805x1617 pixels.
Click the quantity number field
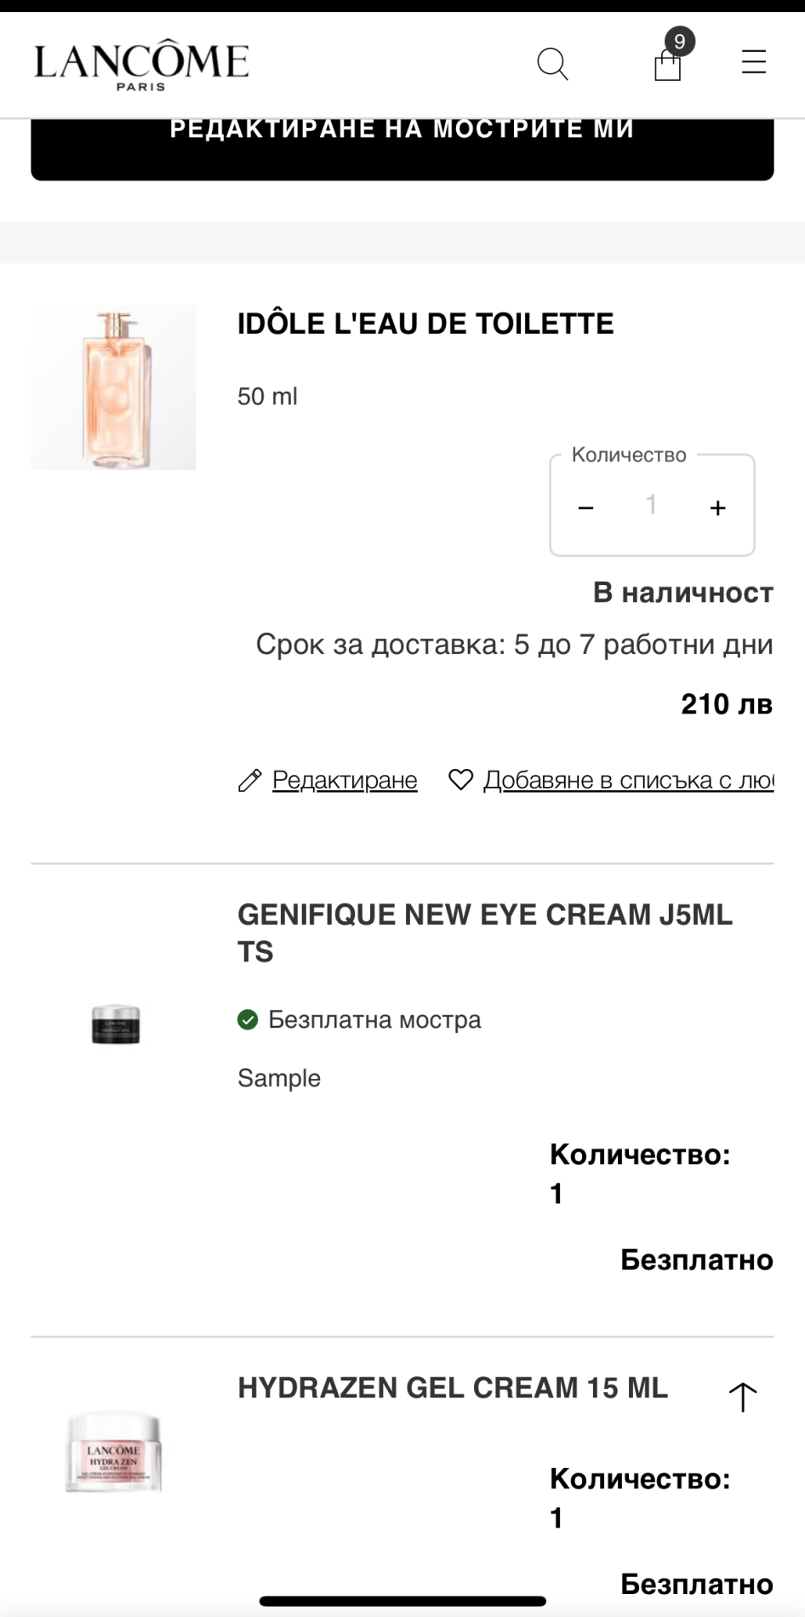tap(651, 505)
